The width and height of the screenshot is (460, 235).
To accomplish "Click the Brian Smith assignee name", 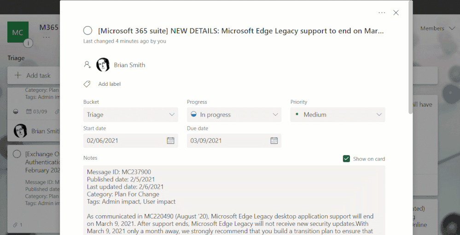I will (x=129, y=65).
